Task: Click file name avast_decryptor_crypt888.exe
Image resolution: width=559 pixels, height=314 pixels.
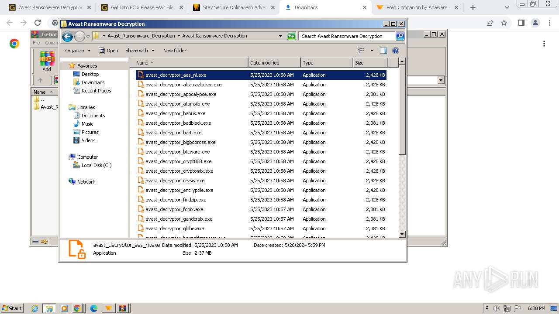Action: tap(178, 161)
